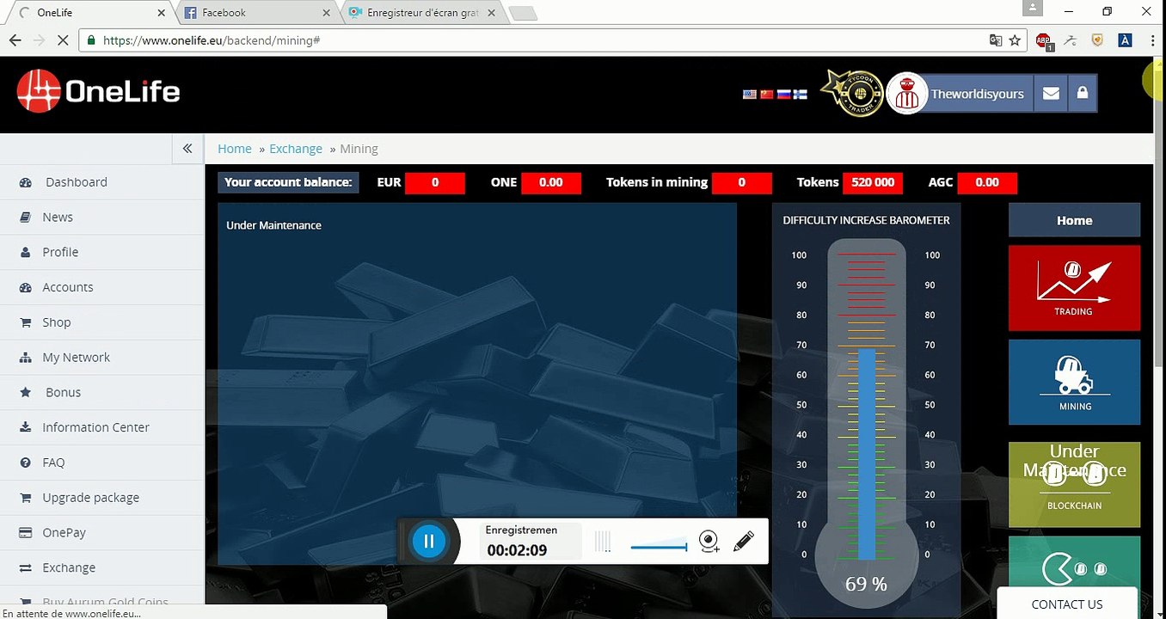The image size is (1166, 619).
Task: Open the Trading tile
Action: point(1074,288)
